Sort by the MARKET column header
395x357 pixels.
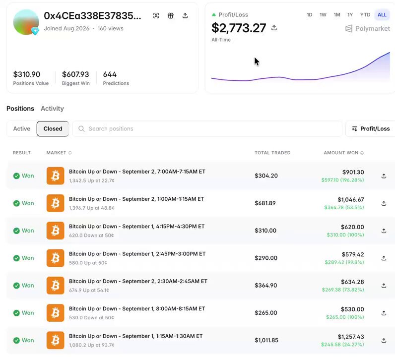[x=59, y=153]
